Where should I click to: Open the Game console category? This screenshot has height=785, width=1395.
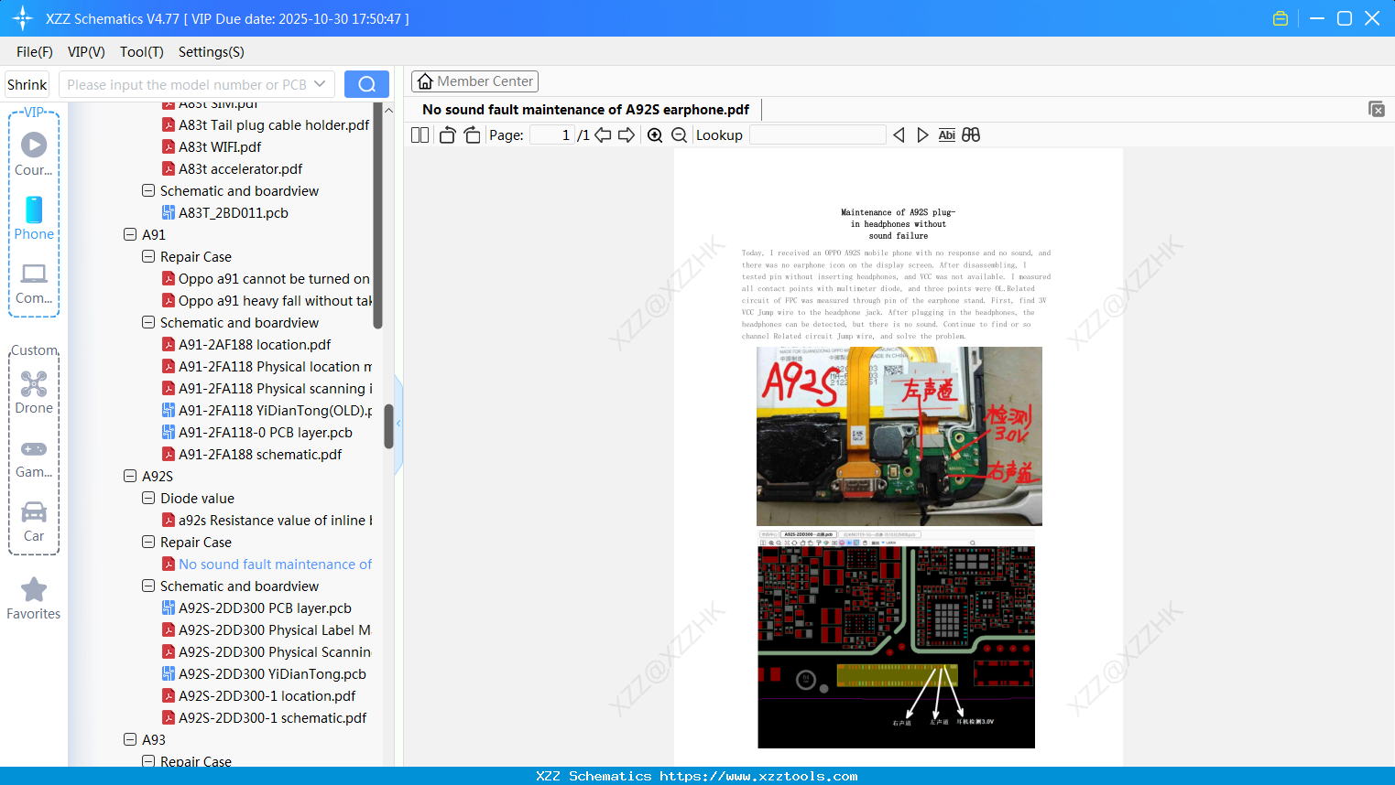pyautogui.click(x=34, y=457)
